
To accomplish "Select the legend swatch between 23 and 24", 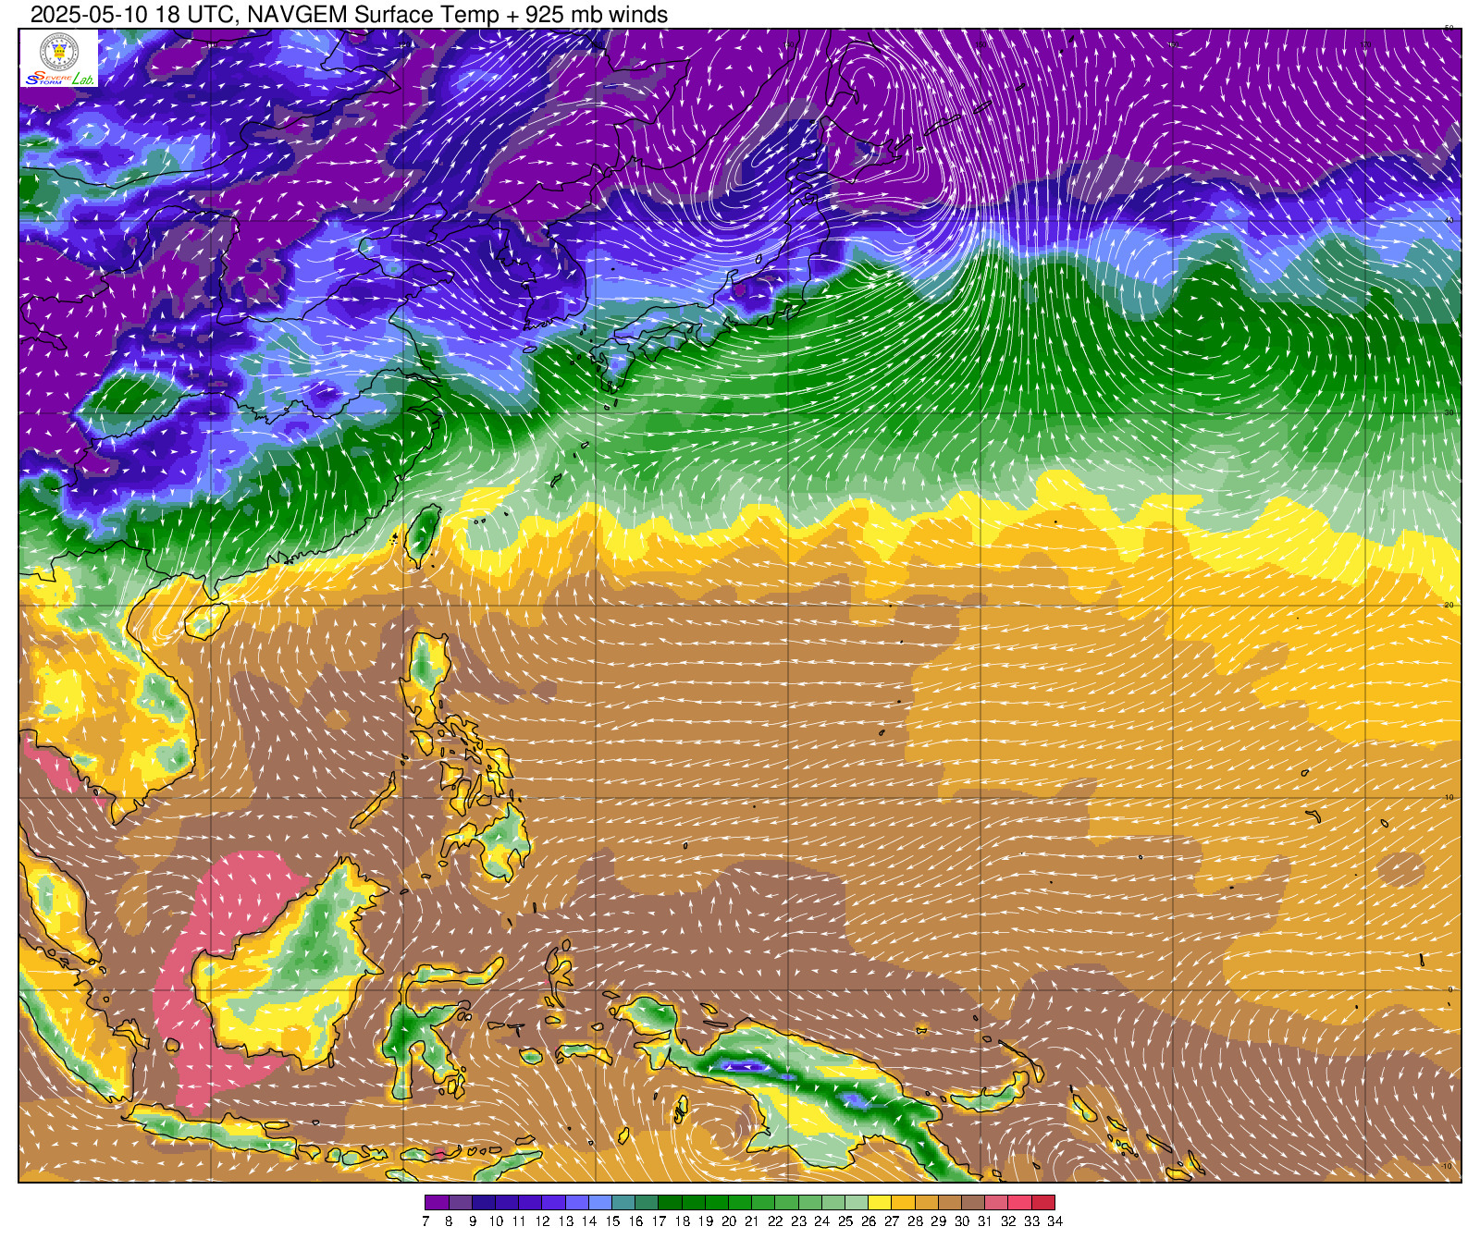I will 810,1203.
